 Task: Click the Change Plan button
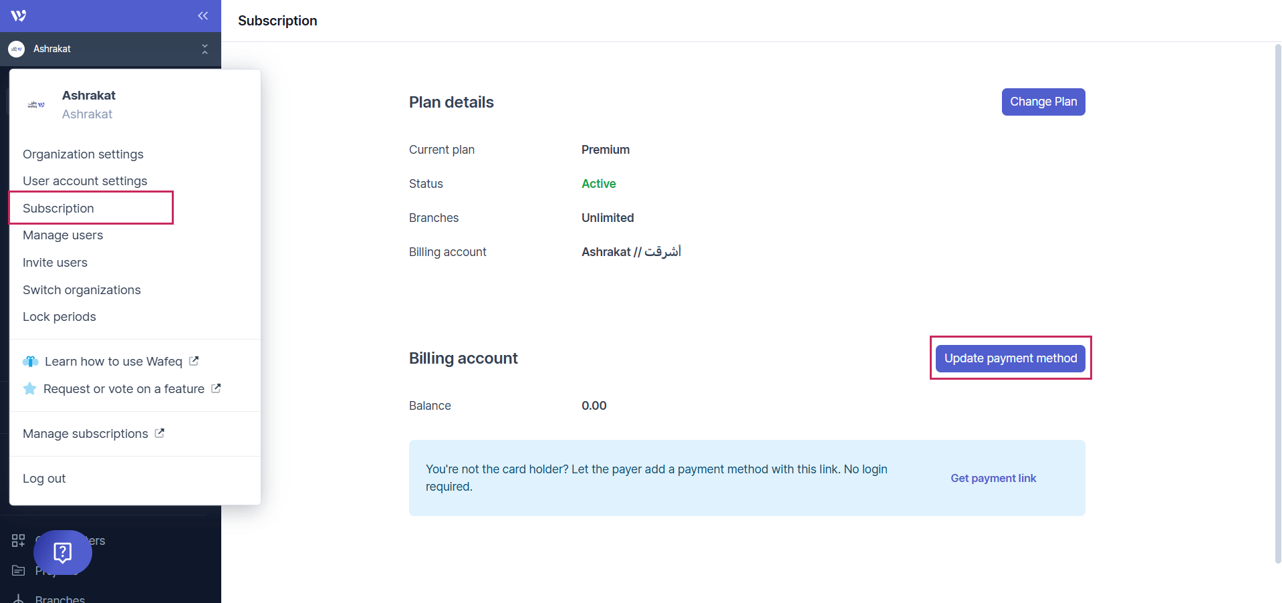[x=1043, y=102]
